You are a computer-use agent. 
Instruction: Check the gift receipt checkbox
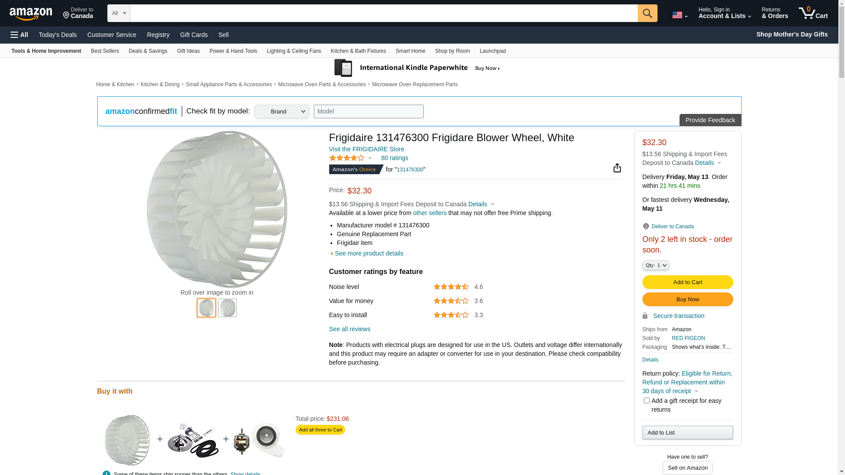click(x=647, y=401)
